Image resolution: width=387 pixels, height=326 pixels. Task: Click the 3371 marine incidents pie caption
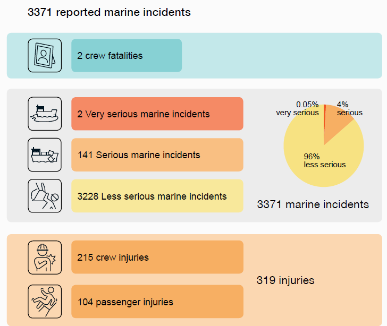tap(313, 204)
